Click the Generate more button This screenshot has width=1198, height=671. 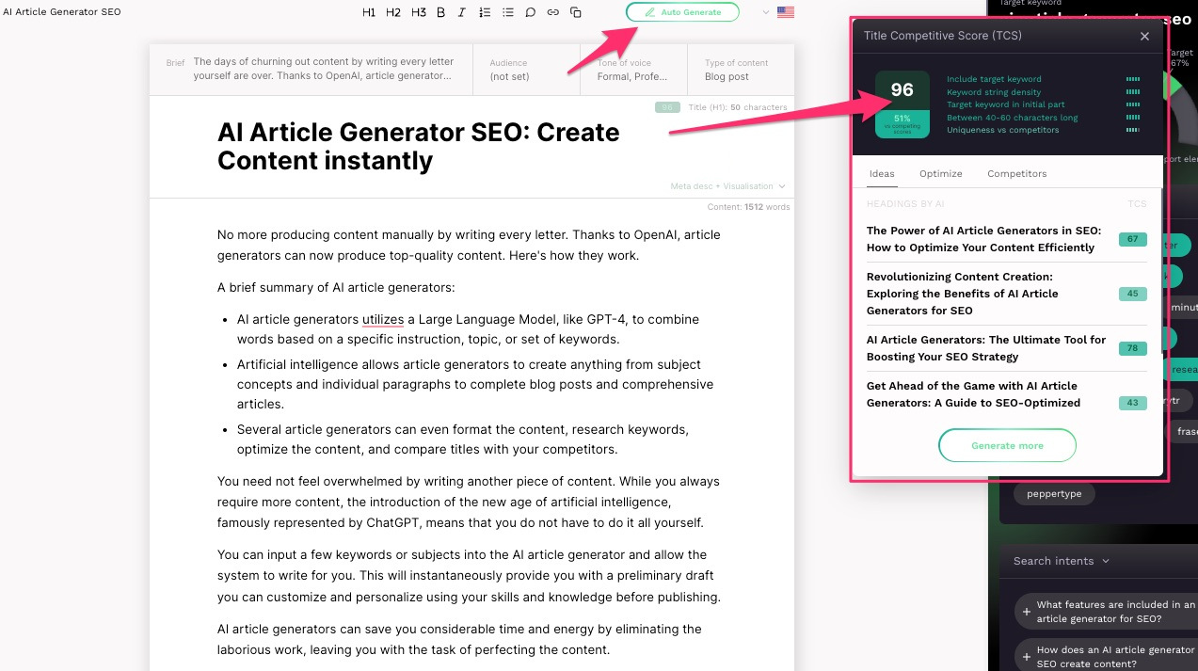tap(1007, 445)
